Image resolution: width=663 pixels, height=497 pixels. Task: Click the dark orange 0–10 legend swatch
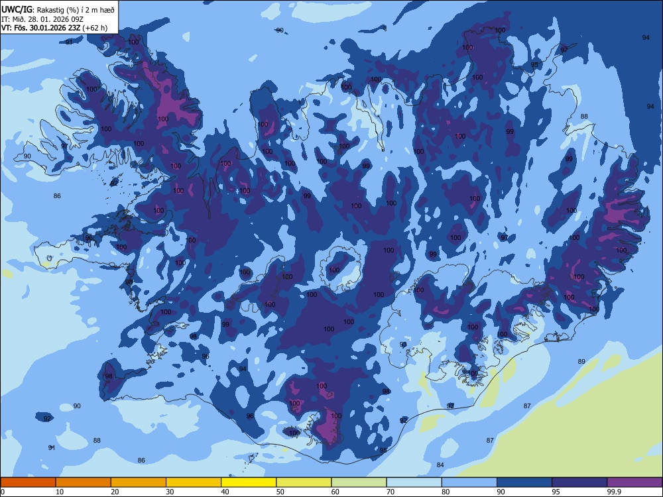[28, 482]
